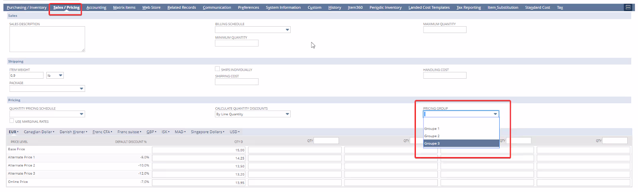Open the weight unit lb dropdown

[x=55, y=75]
